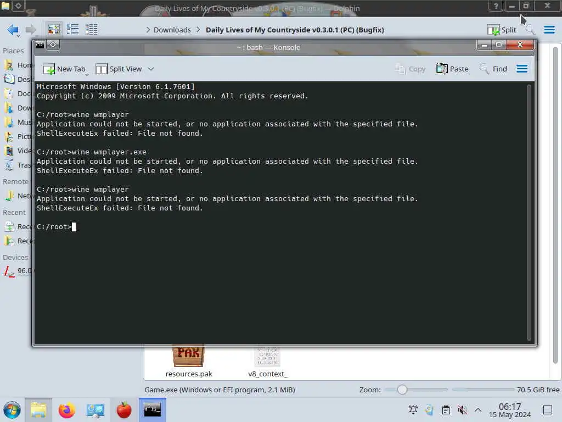Image resolution: width=562 pixels, height=422 pixels.
Task: Select Home in Places sidebar
Action: pyautogui.click(x=19, y=65)
